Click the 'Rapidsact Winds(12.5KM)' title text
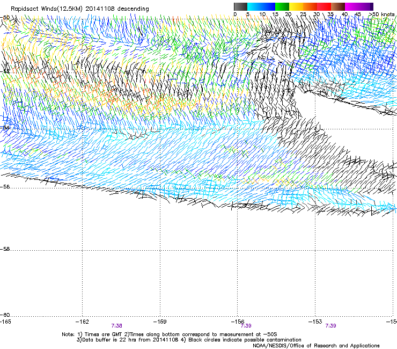 click(x=47, y=9)
